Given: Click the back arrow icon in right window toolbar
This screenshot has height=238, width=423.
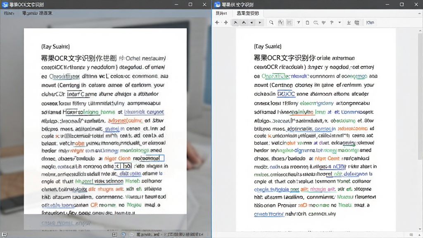Looking at the screenshot, I should click(217, 23).
